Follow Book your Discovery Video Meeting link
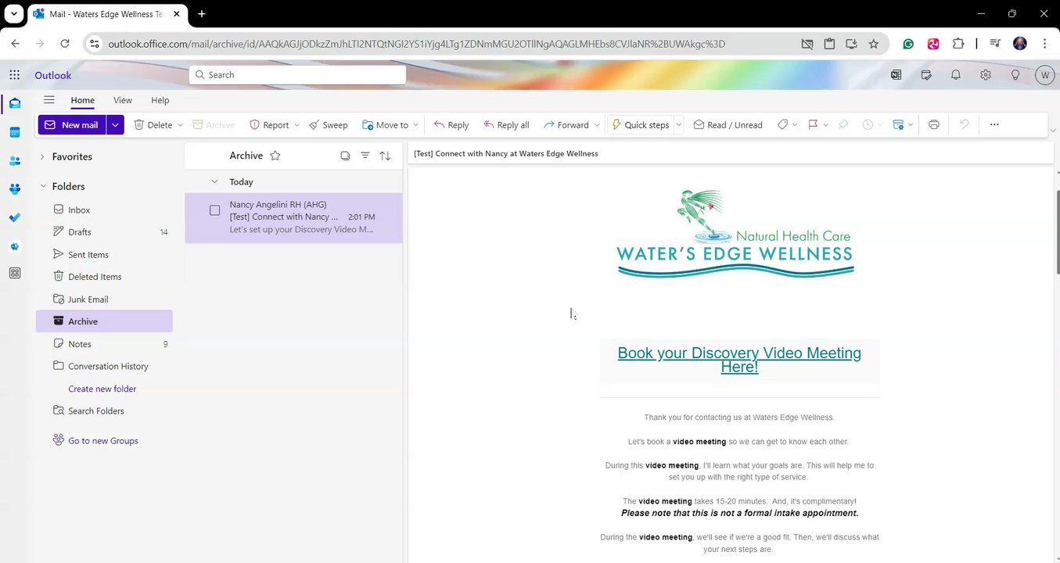 click(739, 360)
